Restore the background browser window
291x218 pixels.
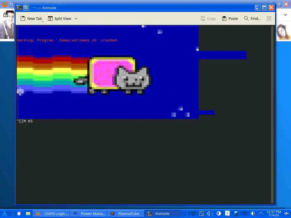(x=279, y=4)
